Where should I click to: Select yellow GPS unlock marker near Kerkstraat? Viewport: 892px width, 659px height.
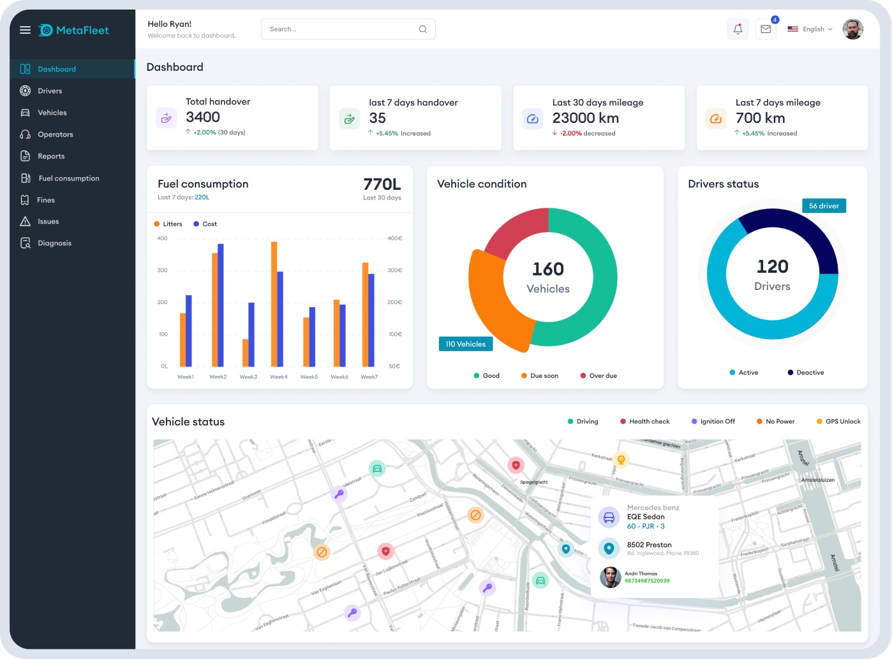tap(621, 460)
